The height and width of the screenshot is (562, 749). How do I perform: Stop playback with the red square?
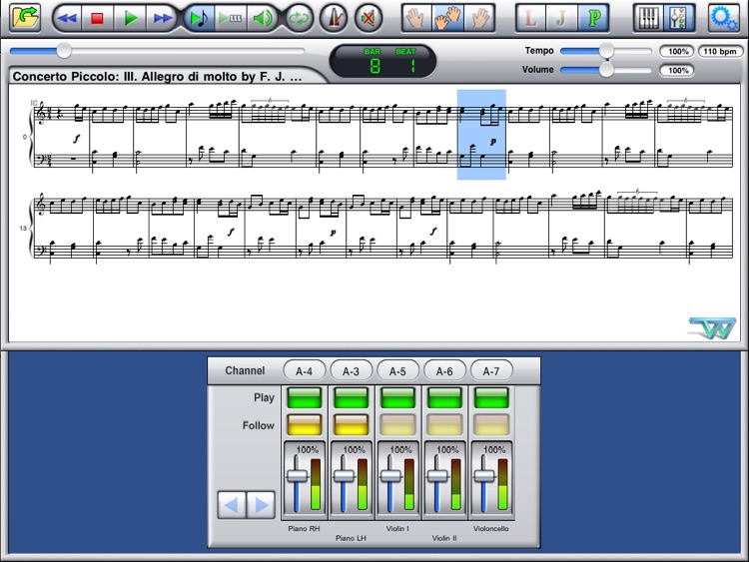tap(98, 18)
